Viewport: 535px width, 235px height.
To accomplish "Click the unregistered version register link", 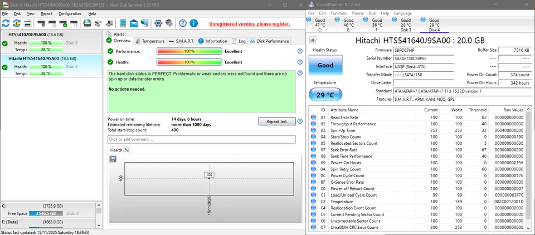I will click(249, 24).
